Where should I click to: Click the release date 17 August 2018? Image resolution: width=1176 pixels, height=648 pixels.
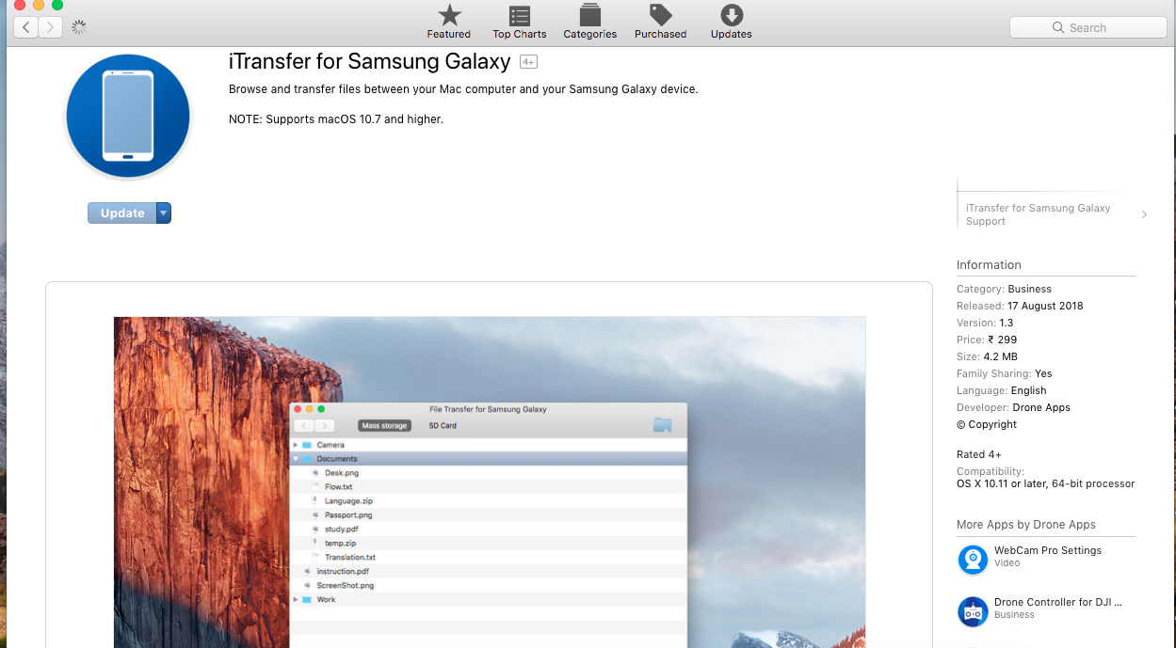point(1045,306)
